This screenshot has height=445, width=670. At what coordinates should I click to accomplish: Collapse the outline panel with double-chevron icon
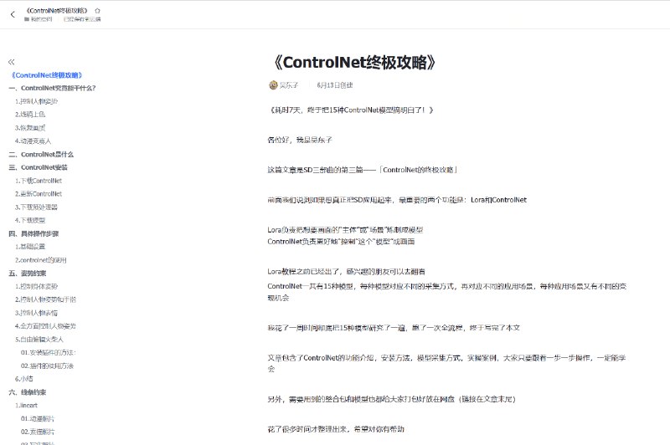click(11, 62)
